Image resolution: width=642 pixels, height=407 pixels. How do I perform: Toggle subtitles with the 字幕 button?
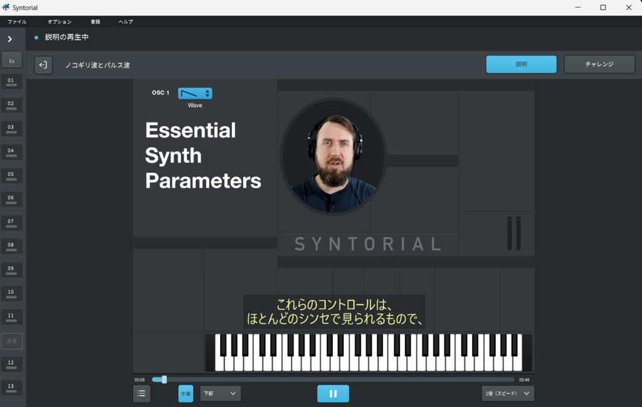coord(186,393)
